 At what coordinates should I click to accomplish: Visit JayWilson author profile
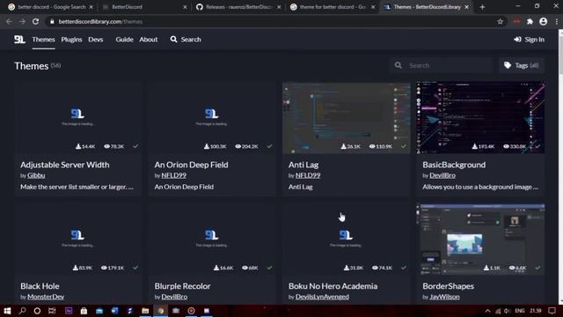pyautogui.click(x=444, y=297)
